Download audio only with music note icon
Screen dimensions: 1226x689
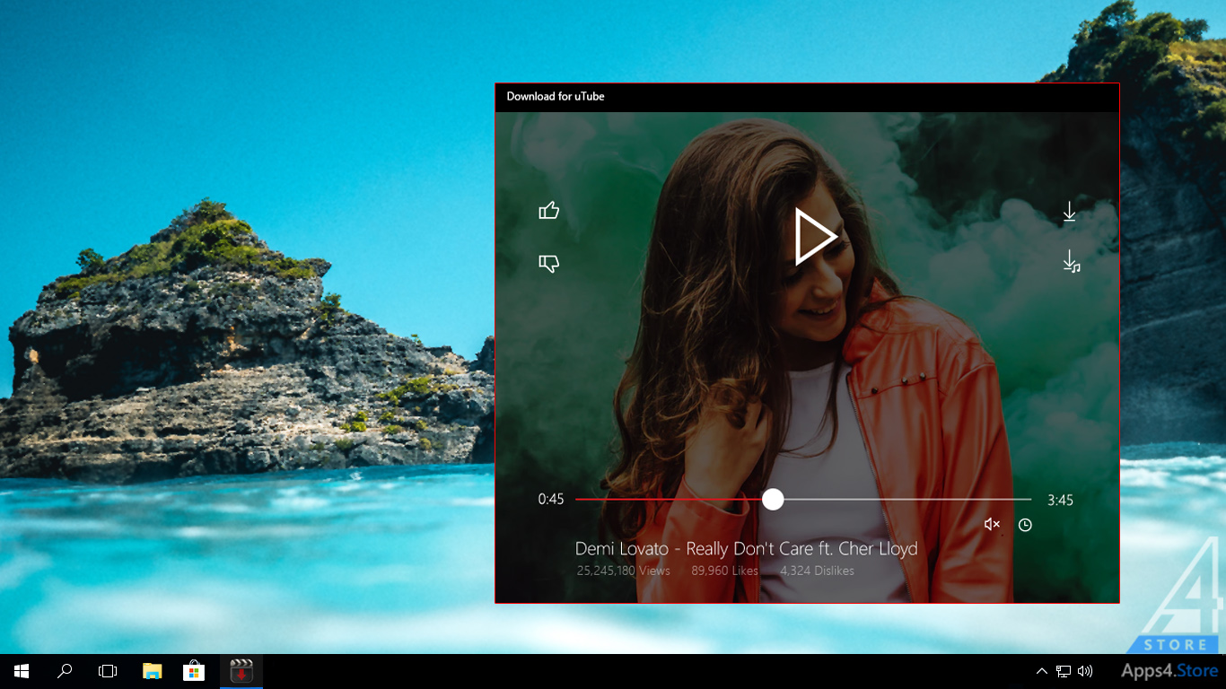pos(1071,261)
